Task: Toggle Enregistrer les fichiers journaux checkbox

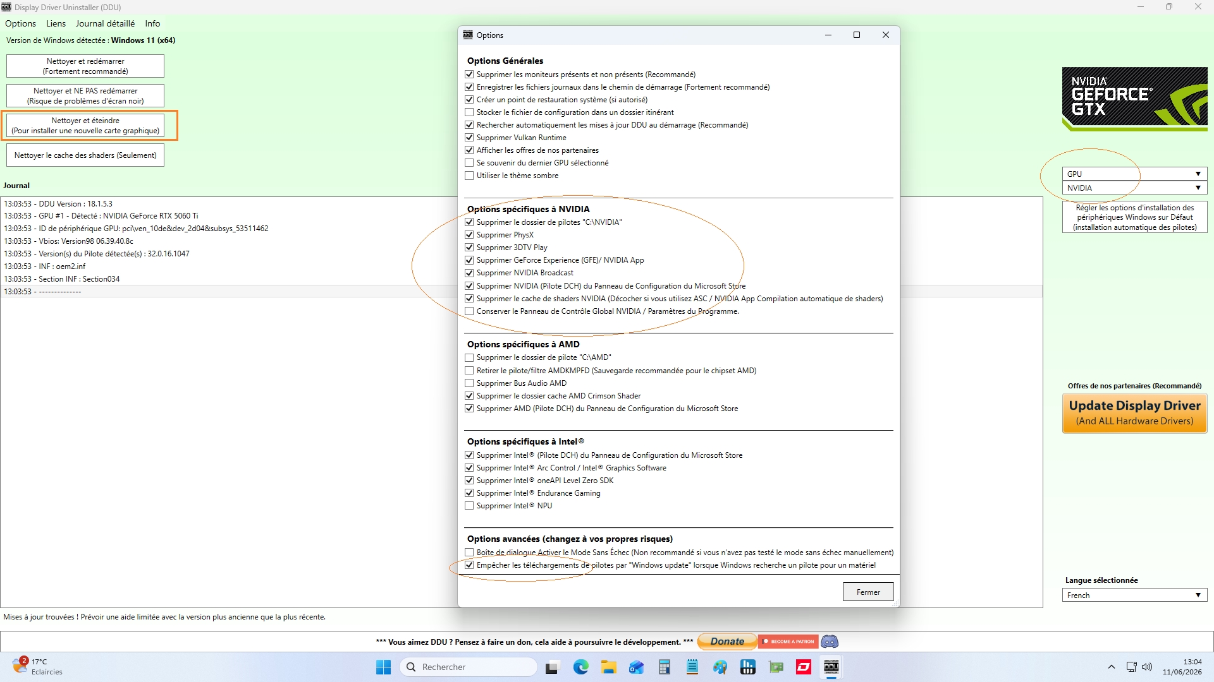Action: coord(469,87)
